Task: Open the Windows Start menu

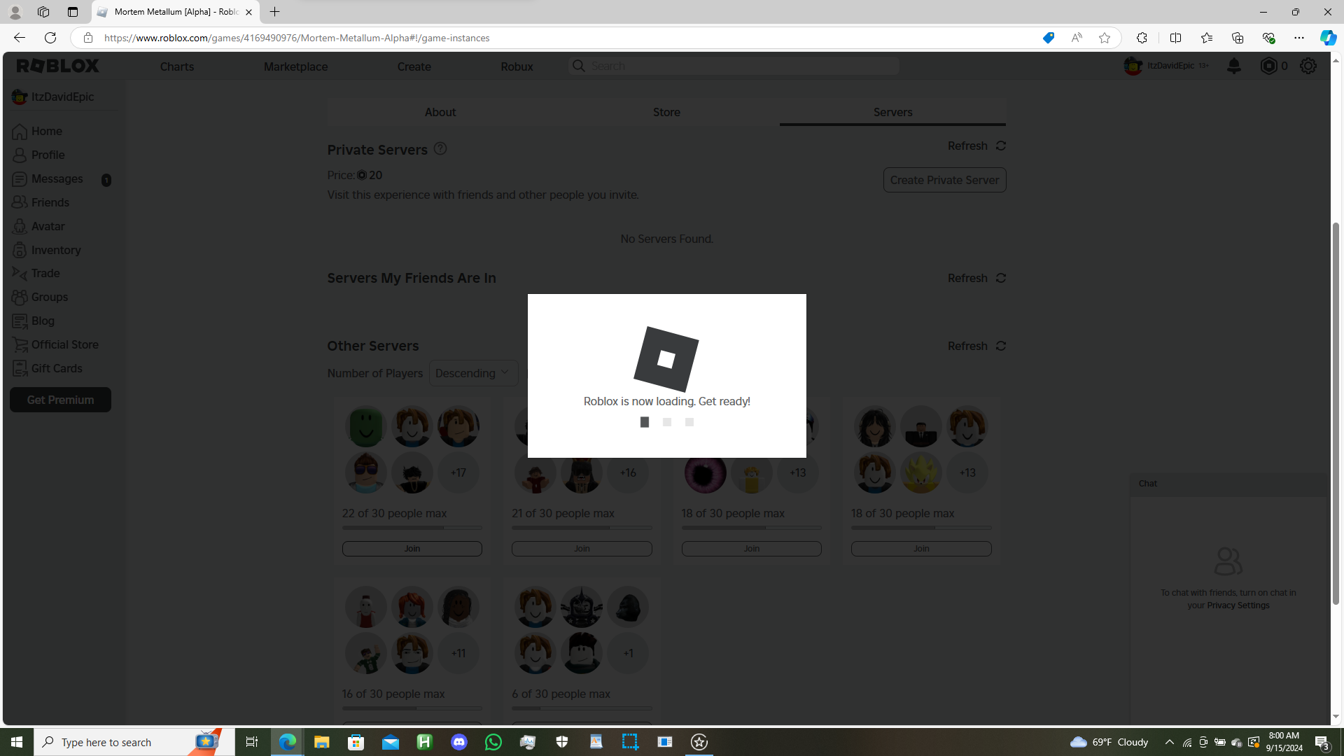Action: (17, 742)
